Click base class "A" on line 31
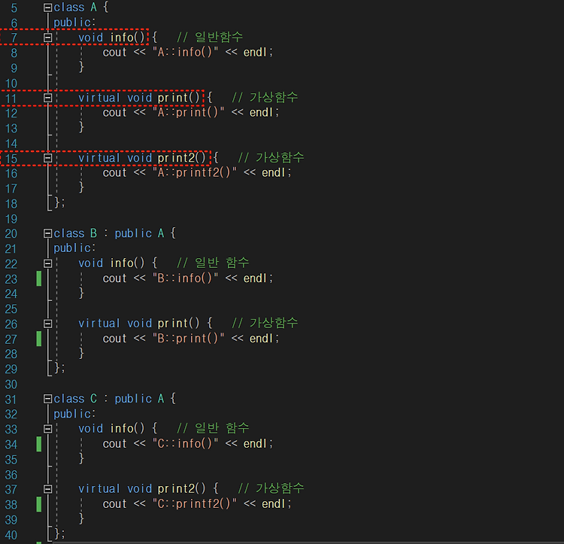 [x=161, y=399]
